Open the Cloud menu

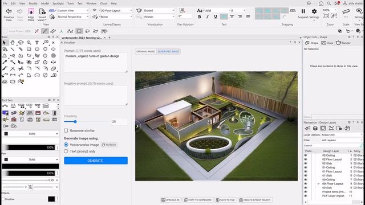coord(104,3)
